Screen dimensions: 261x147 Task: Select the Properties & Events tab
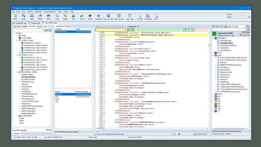pyautogui.click(x=63, y=26)
